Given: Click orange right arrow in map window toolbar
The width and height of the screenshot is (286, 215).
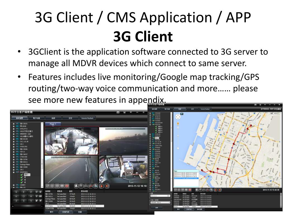Looking at the screenshot, I should (x=220, y=190).
